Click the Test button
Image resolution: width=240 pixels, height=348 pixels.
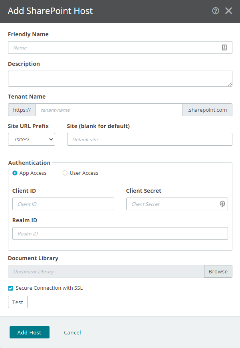[18, 302]
